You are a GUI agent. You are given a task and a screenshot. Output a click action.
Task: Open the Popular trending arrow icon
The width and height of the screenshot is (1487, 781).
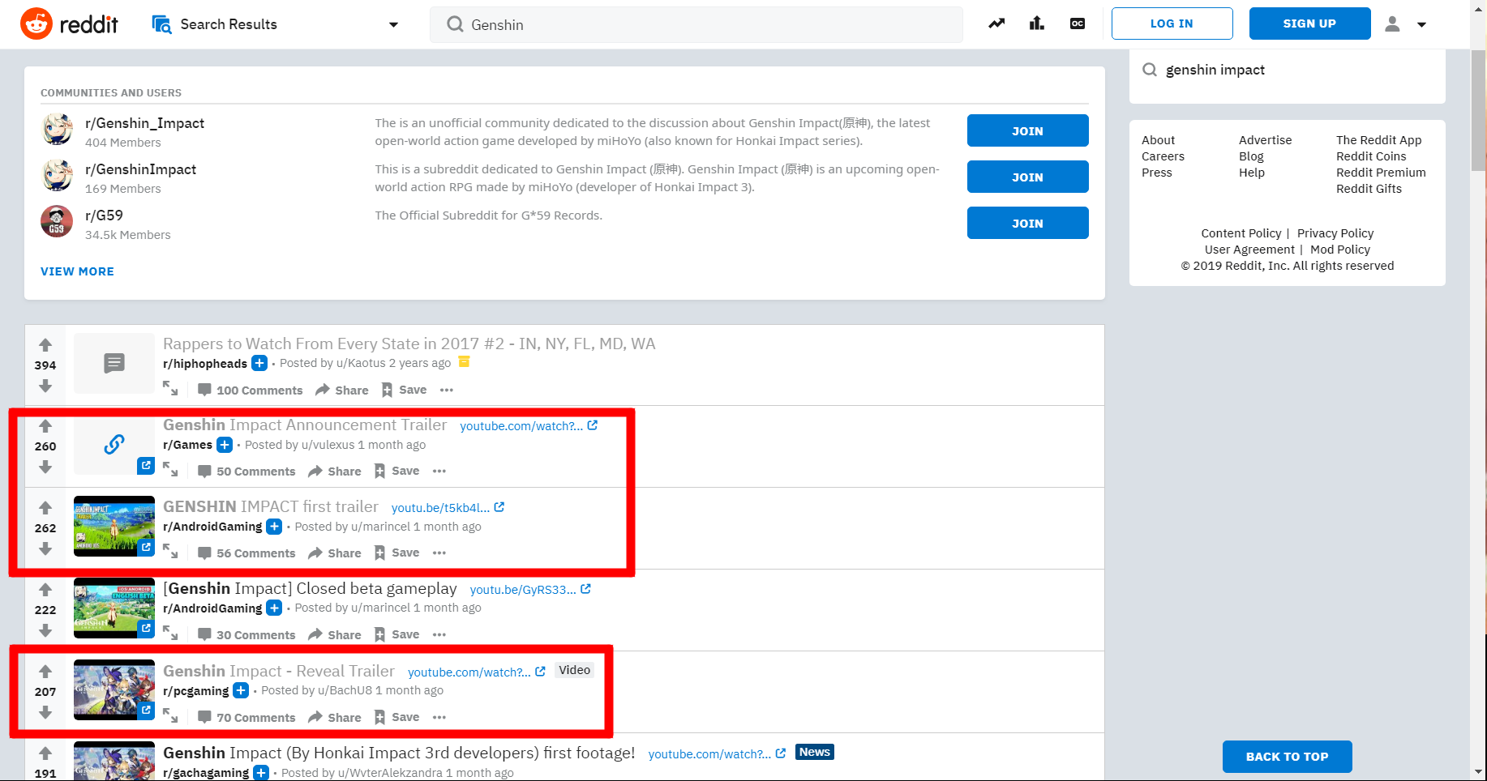[996, 23]
